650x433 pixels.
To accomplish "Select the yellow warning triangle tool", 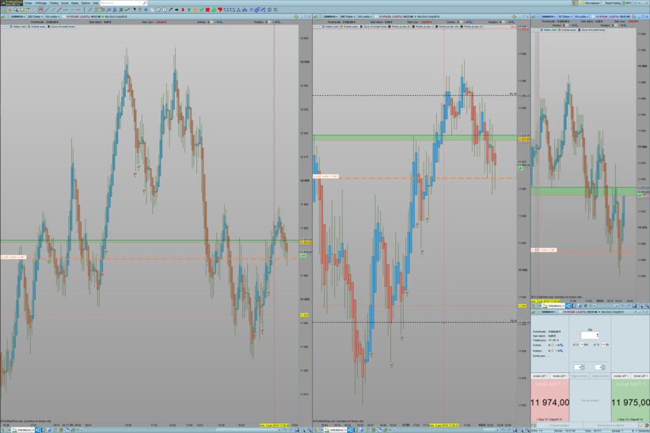I will pyautogui.click(x=196, y=9).
